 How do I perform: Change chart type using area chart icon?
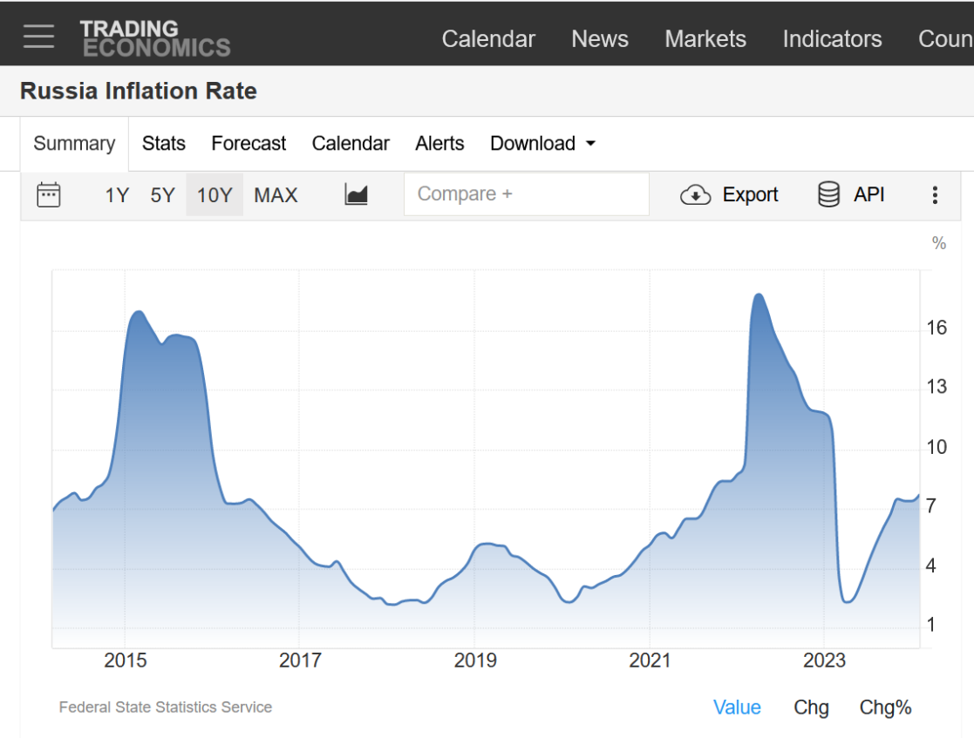coord(356,194)
